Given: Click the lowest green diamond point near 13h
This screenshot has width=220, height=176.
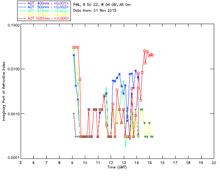Looking at the screenshot, I should [125, 146].
